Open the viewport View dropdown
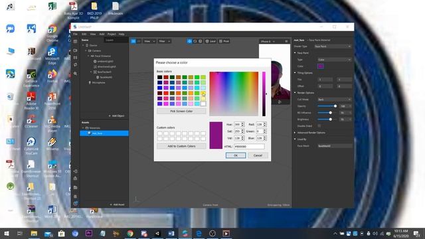This screenshot has width=425, height=239. click(x=149, y=41)
